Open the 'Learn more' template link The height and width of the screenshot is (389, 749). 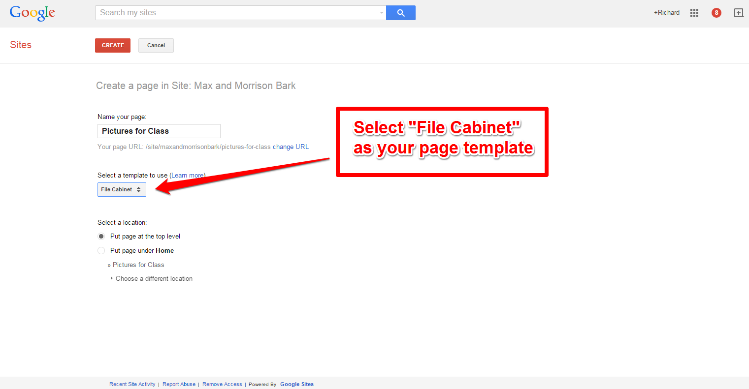pos(187,176)
